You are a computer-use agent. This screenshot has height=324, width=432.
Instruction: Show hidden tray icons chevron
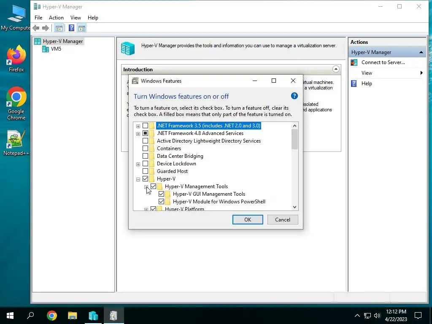357,316
